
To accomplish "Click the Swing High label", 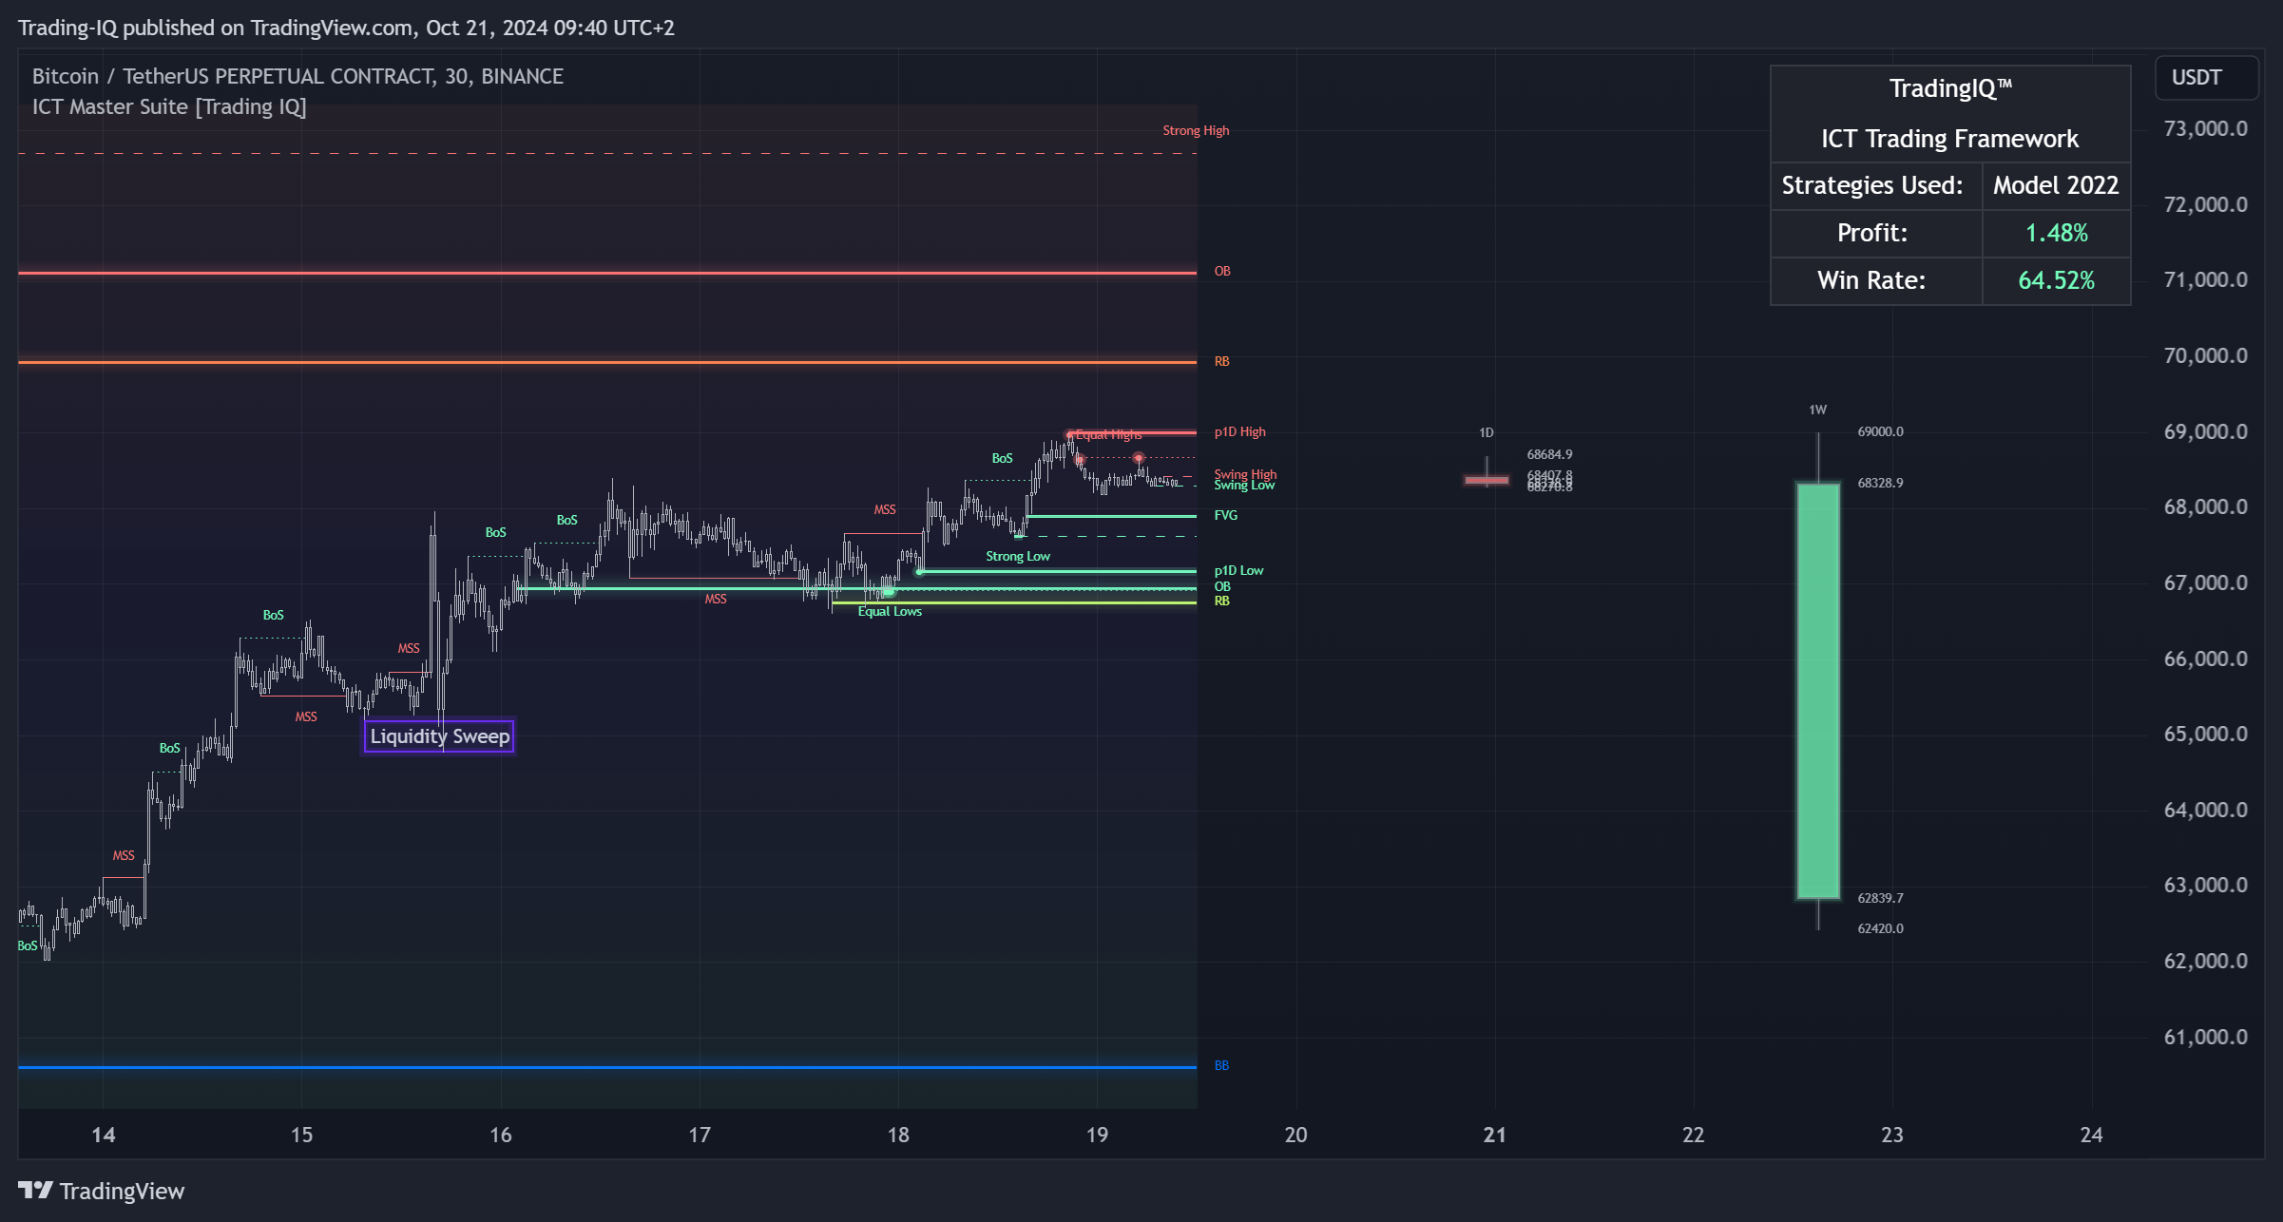I will point(1245,473).
